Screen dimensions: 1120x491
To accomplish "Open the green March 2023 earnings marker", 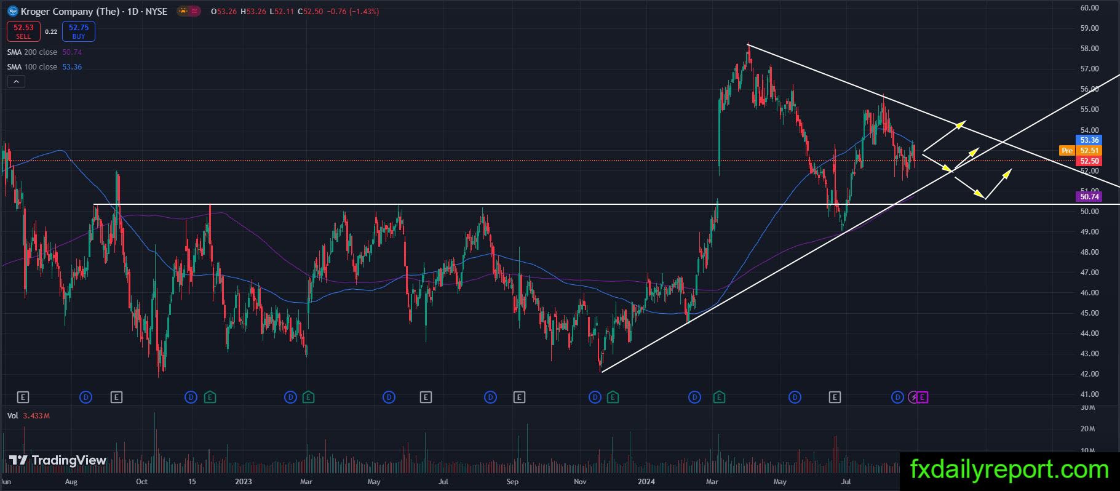I will click(x=308, y=397).
